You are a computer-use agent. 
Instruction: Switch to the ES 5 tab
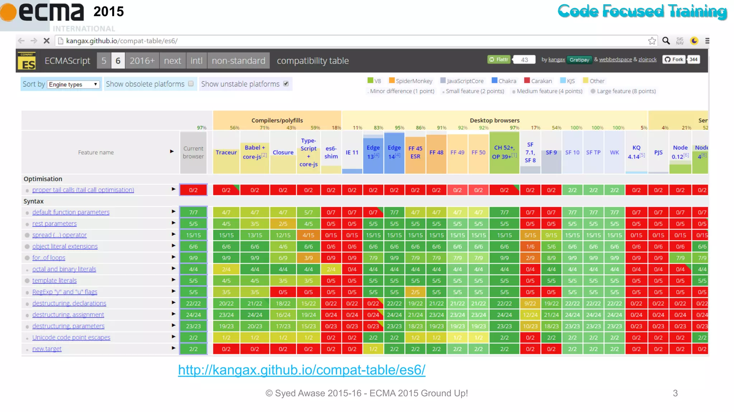[104, 61]
